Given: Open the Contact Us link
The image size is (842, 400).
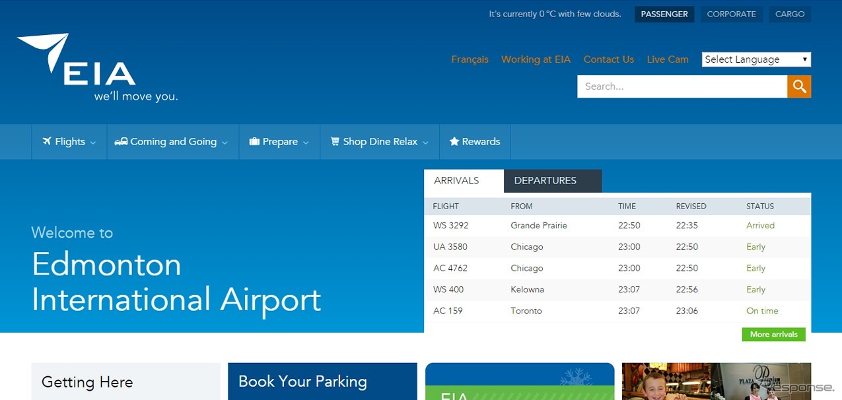Looking at the screenshot, I should point(609,59).
